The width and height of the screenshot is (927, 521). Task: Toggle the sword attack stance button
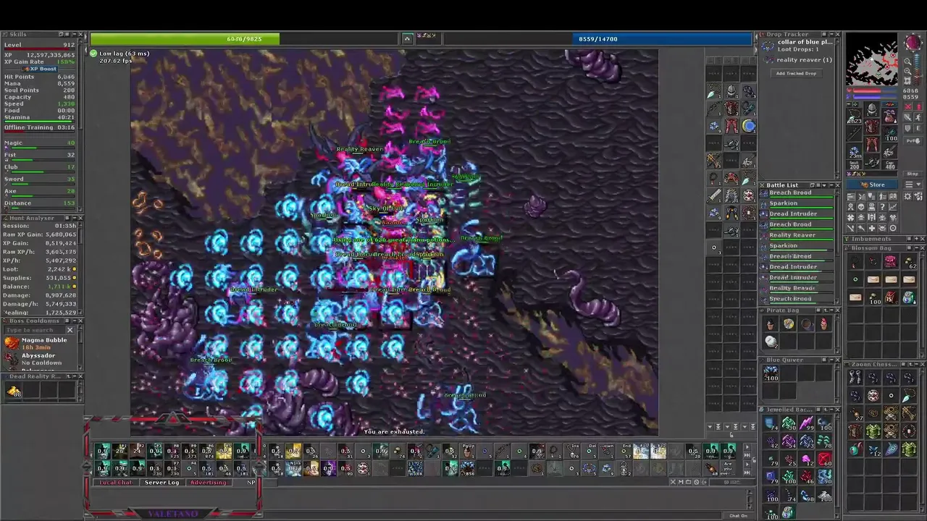click(907, 117)
